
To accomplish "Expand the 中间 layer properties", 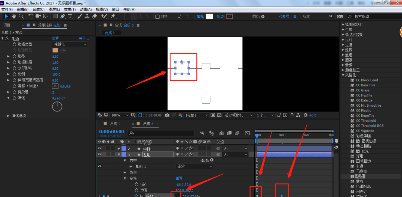I will (x=119, y=149).
